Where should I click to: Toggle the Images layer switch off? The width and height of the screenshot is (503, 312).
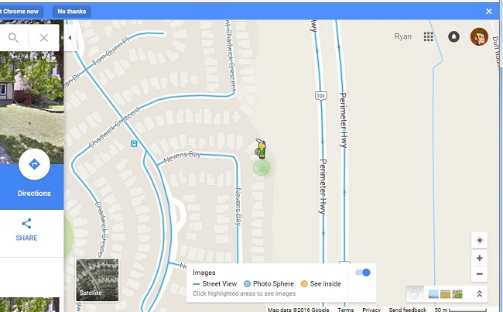[x=363, y=273]
